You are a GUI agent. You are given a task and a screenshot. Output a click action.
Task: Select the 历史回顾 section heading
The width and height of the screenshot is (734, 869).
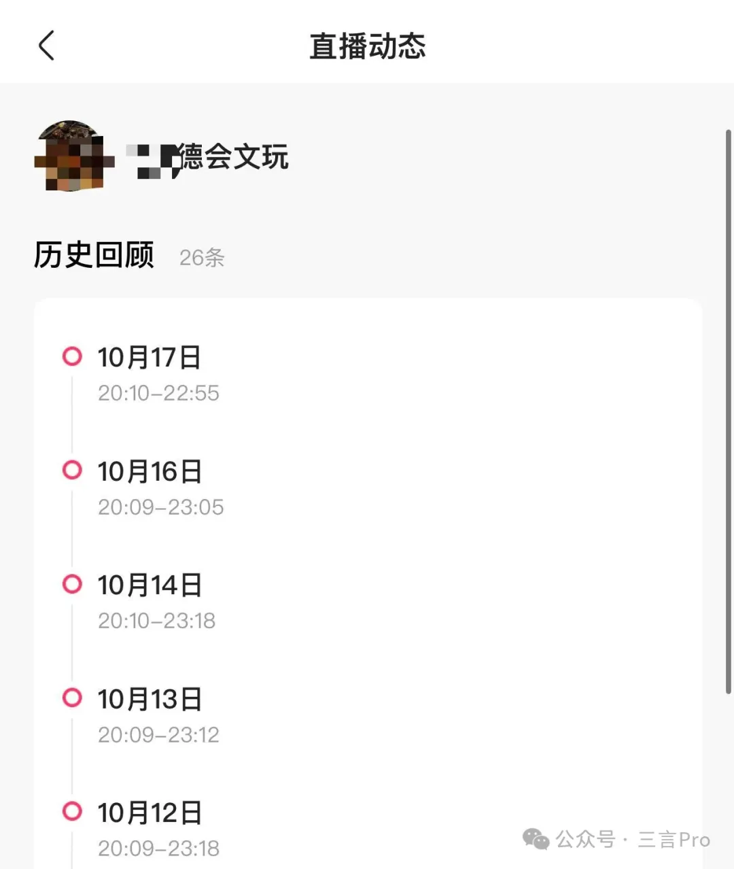tap(94, 256)
